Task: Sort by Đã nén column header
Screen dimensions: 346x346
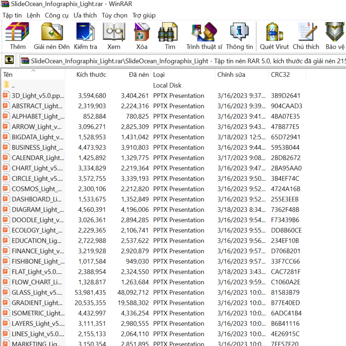Action: tap(129, 75)
